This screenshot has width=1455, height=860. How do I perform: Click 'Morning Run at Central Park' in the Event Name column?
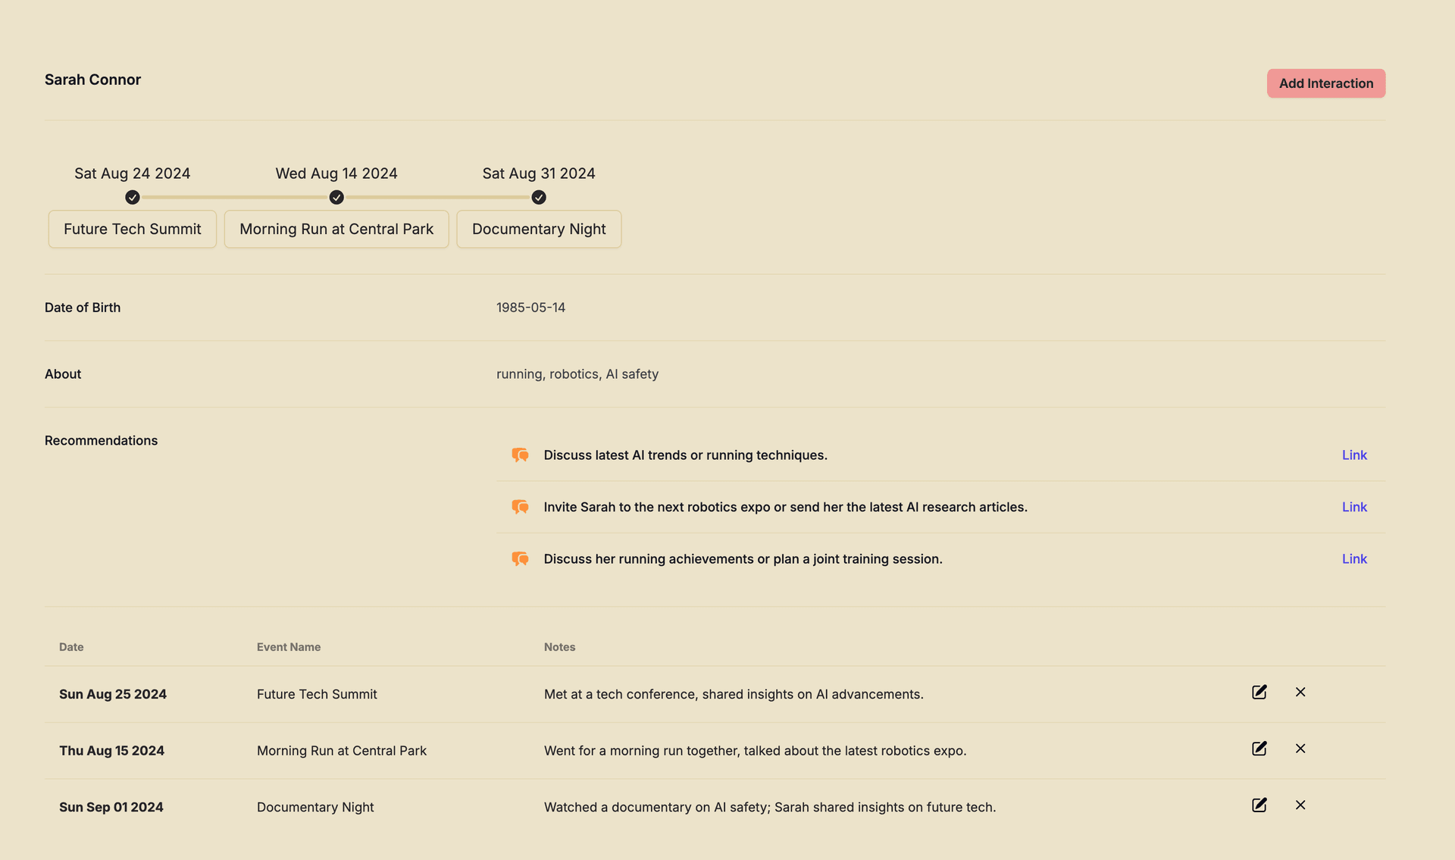(342, 751)
